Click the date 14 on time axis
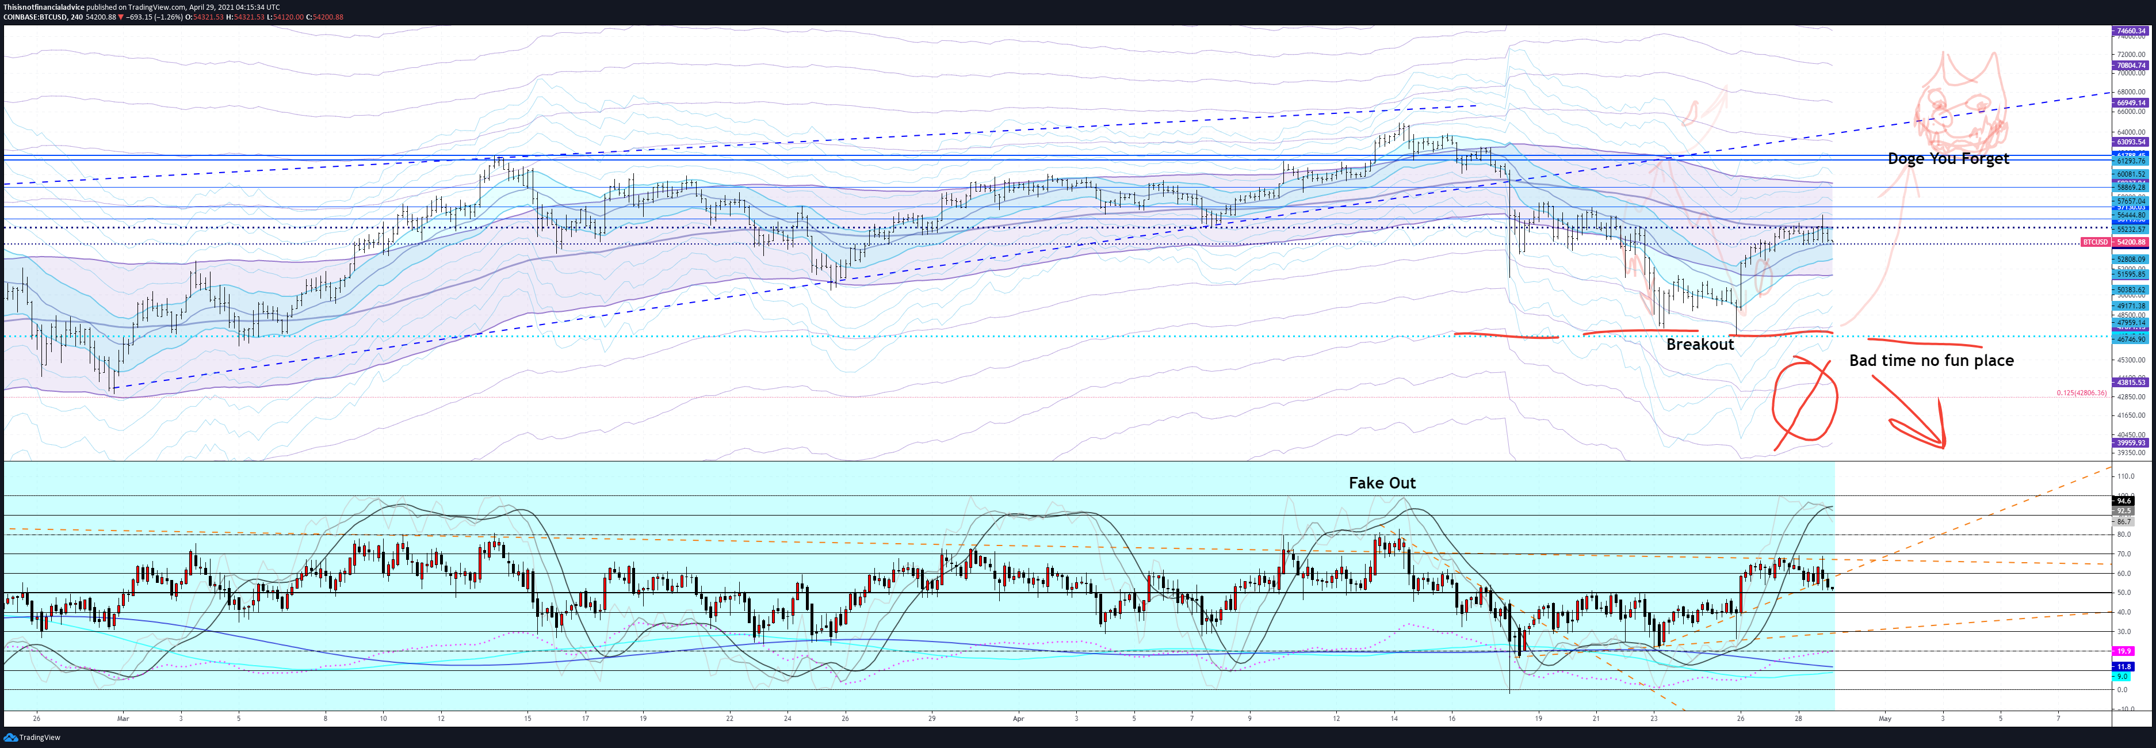2156x748 pixels. (1394, 719)
